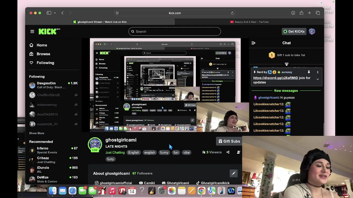The width and height of the screenshot is (353, 198).
Task: Open the recommended iDuncle channel
Action: 54,170
